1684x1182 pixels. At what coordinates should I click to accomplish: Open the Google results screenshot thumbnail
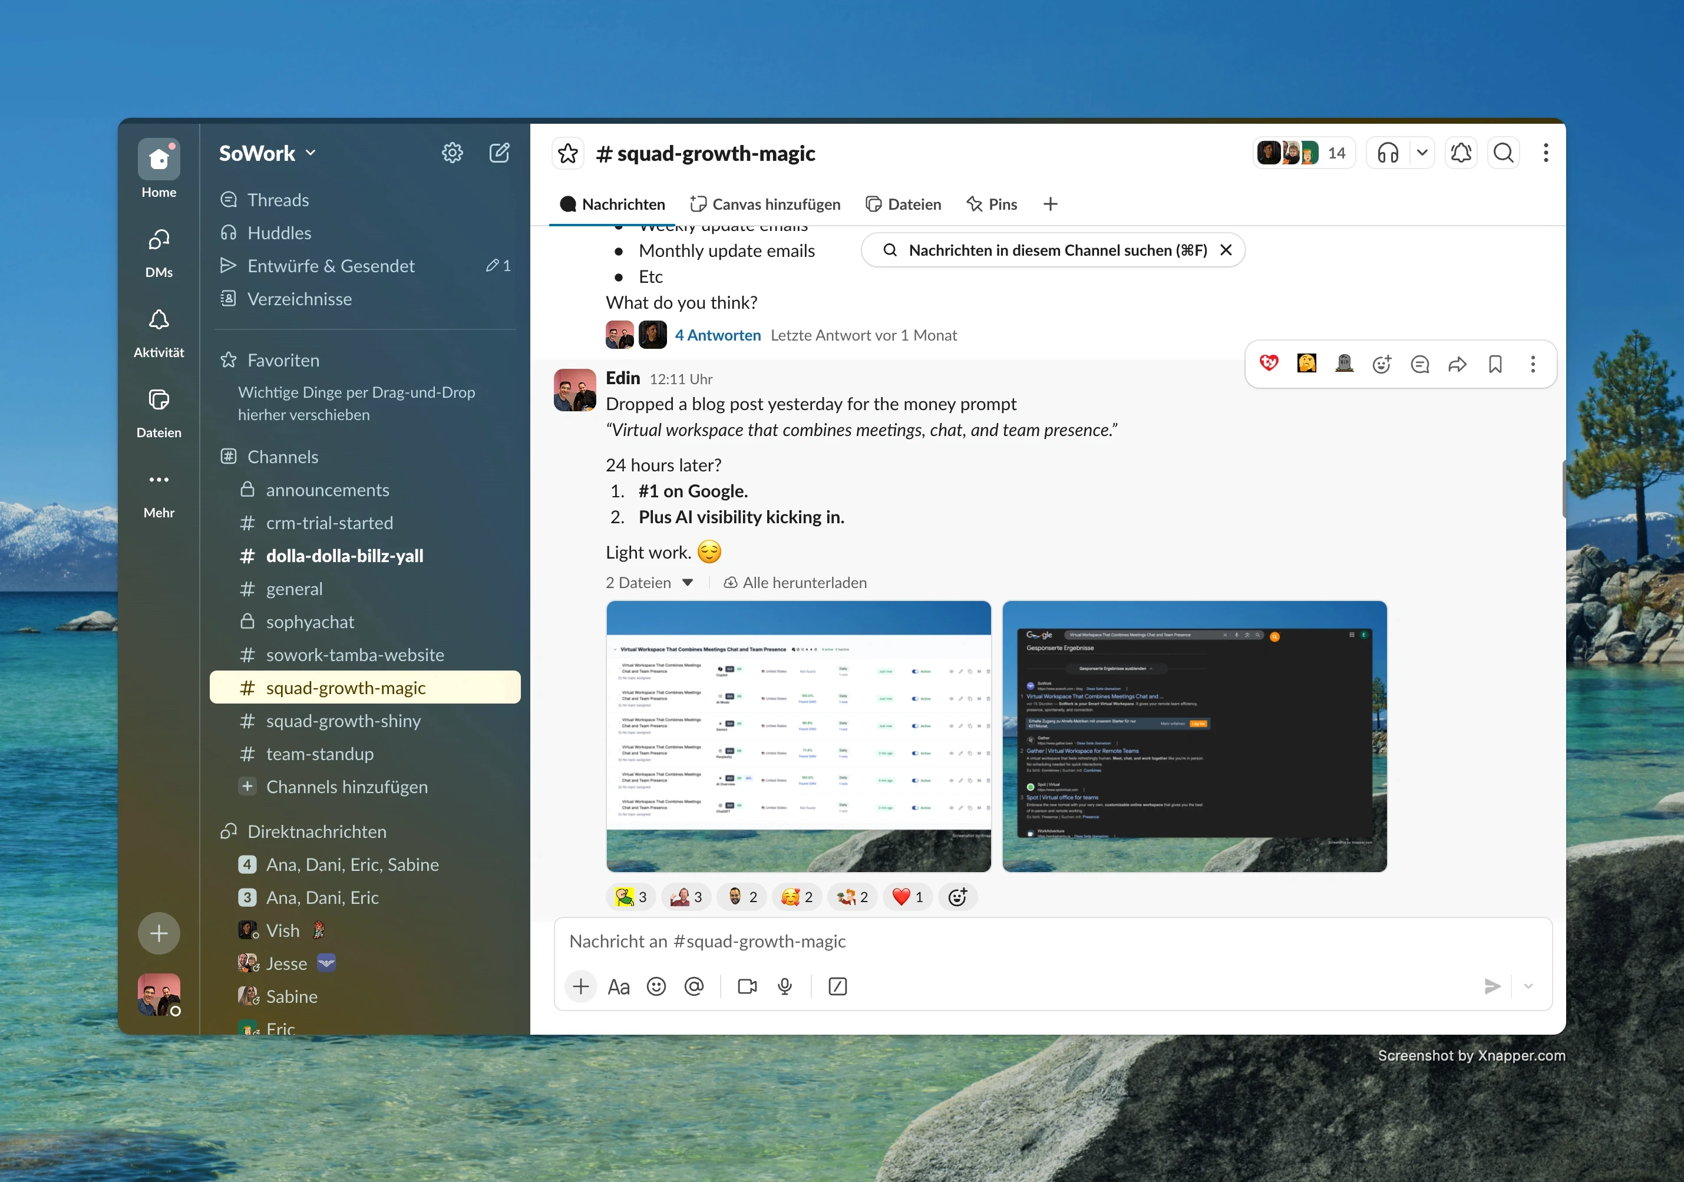pyautogui.click(x=1194, y=735)
